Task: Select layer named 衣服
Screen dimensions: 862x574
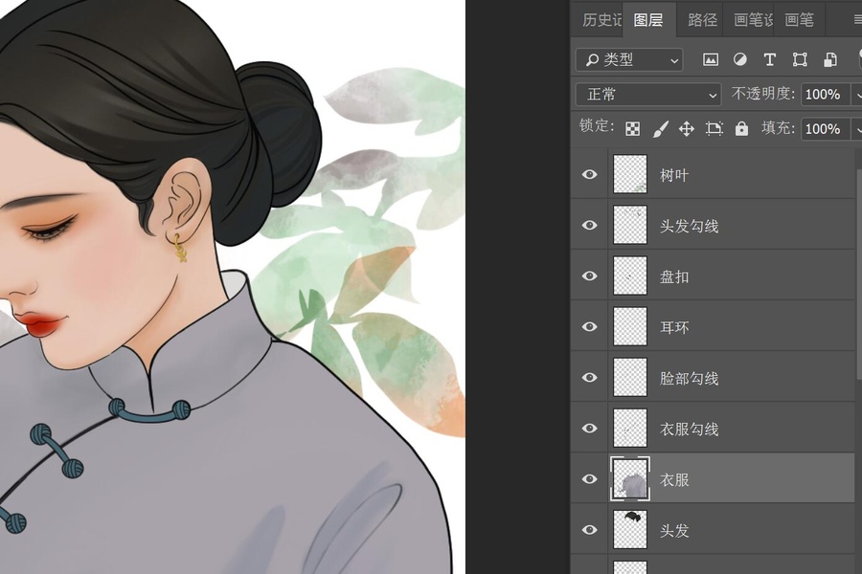Action: point(674,480)
